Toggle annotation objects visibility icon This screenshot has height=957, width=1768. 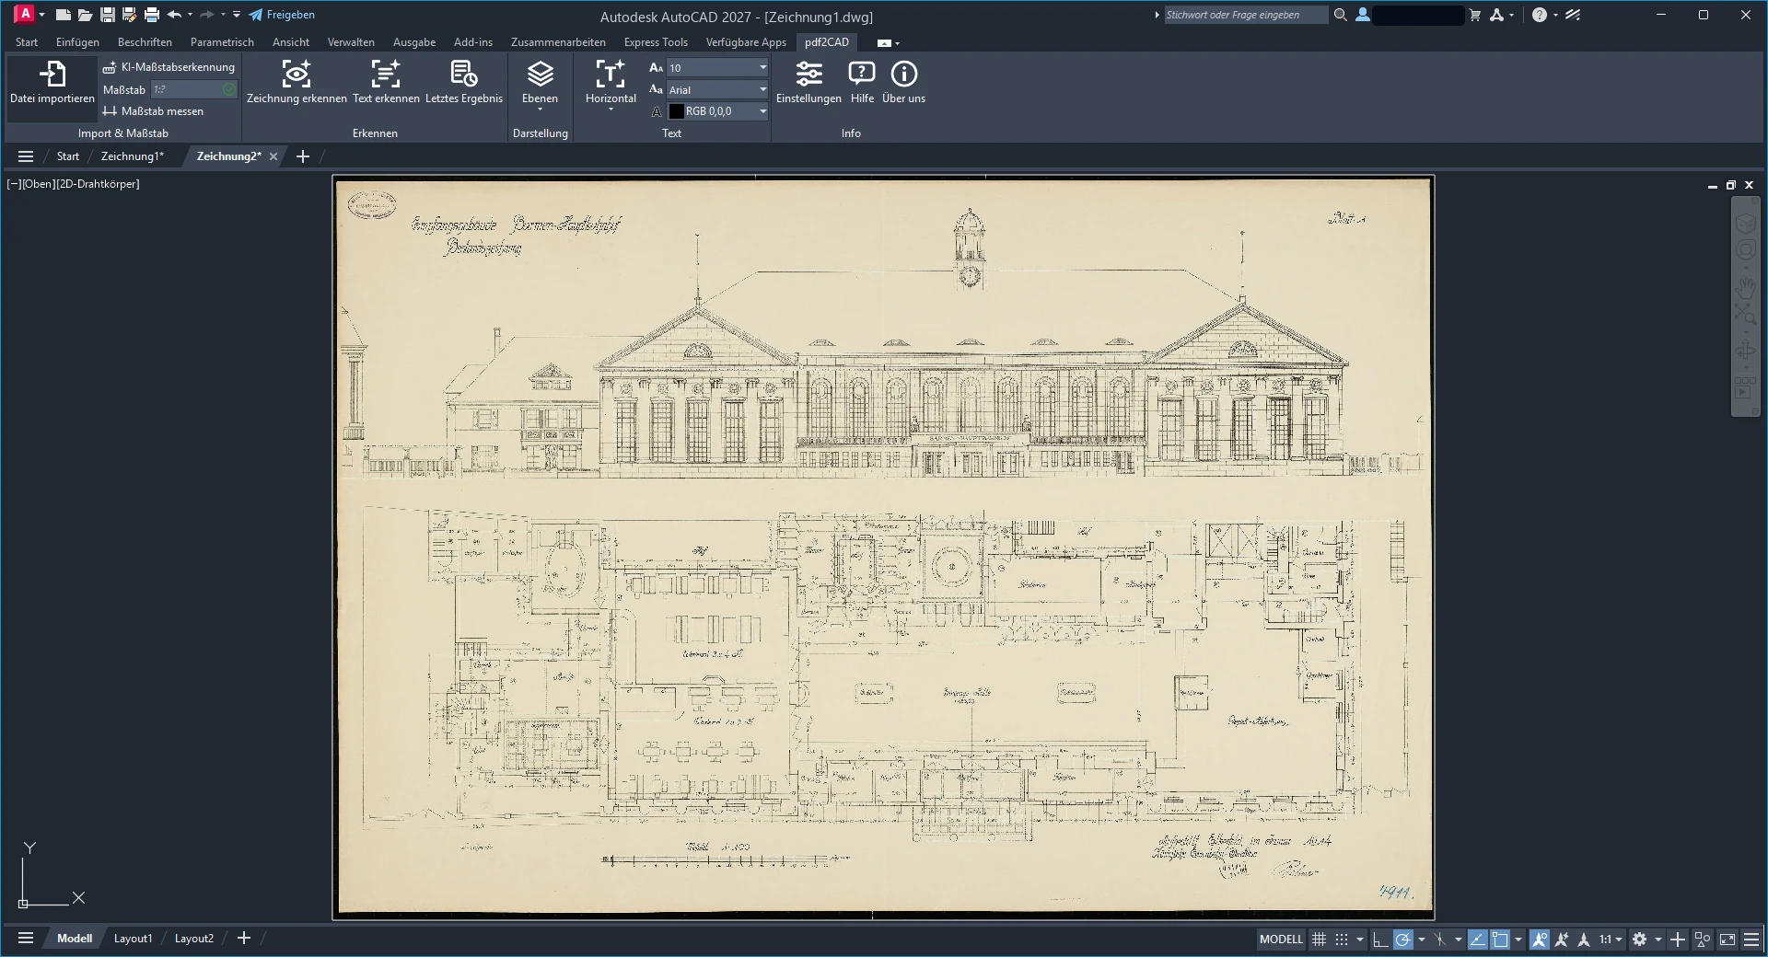[x=1540, y=940]
